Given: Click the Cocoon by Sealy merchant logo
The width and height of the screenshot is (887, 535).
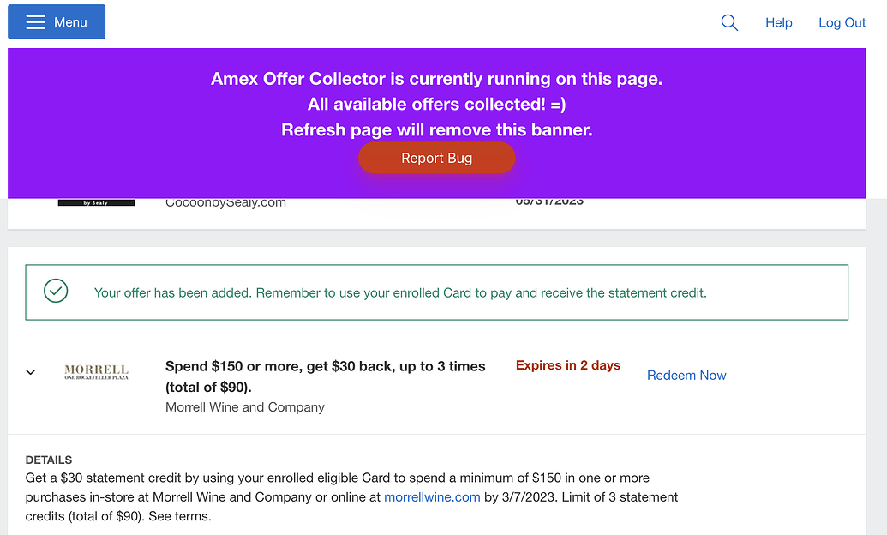Looking at the screenshot, I should [96, 203].
